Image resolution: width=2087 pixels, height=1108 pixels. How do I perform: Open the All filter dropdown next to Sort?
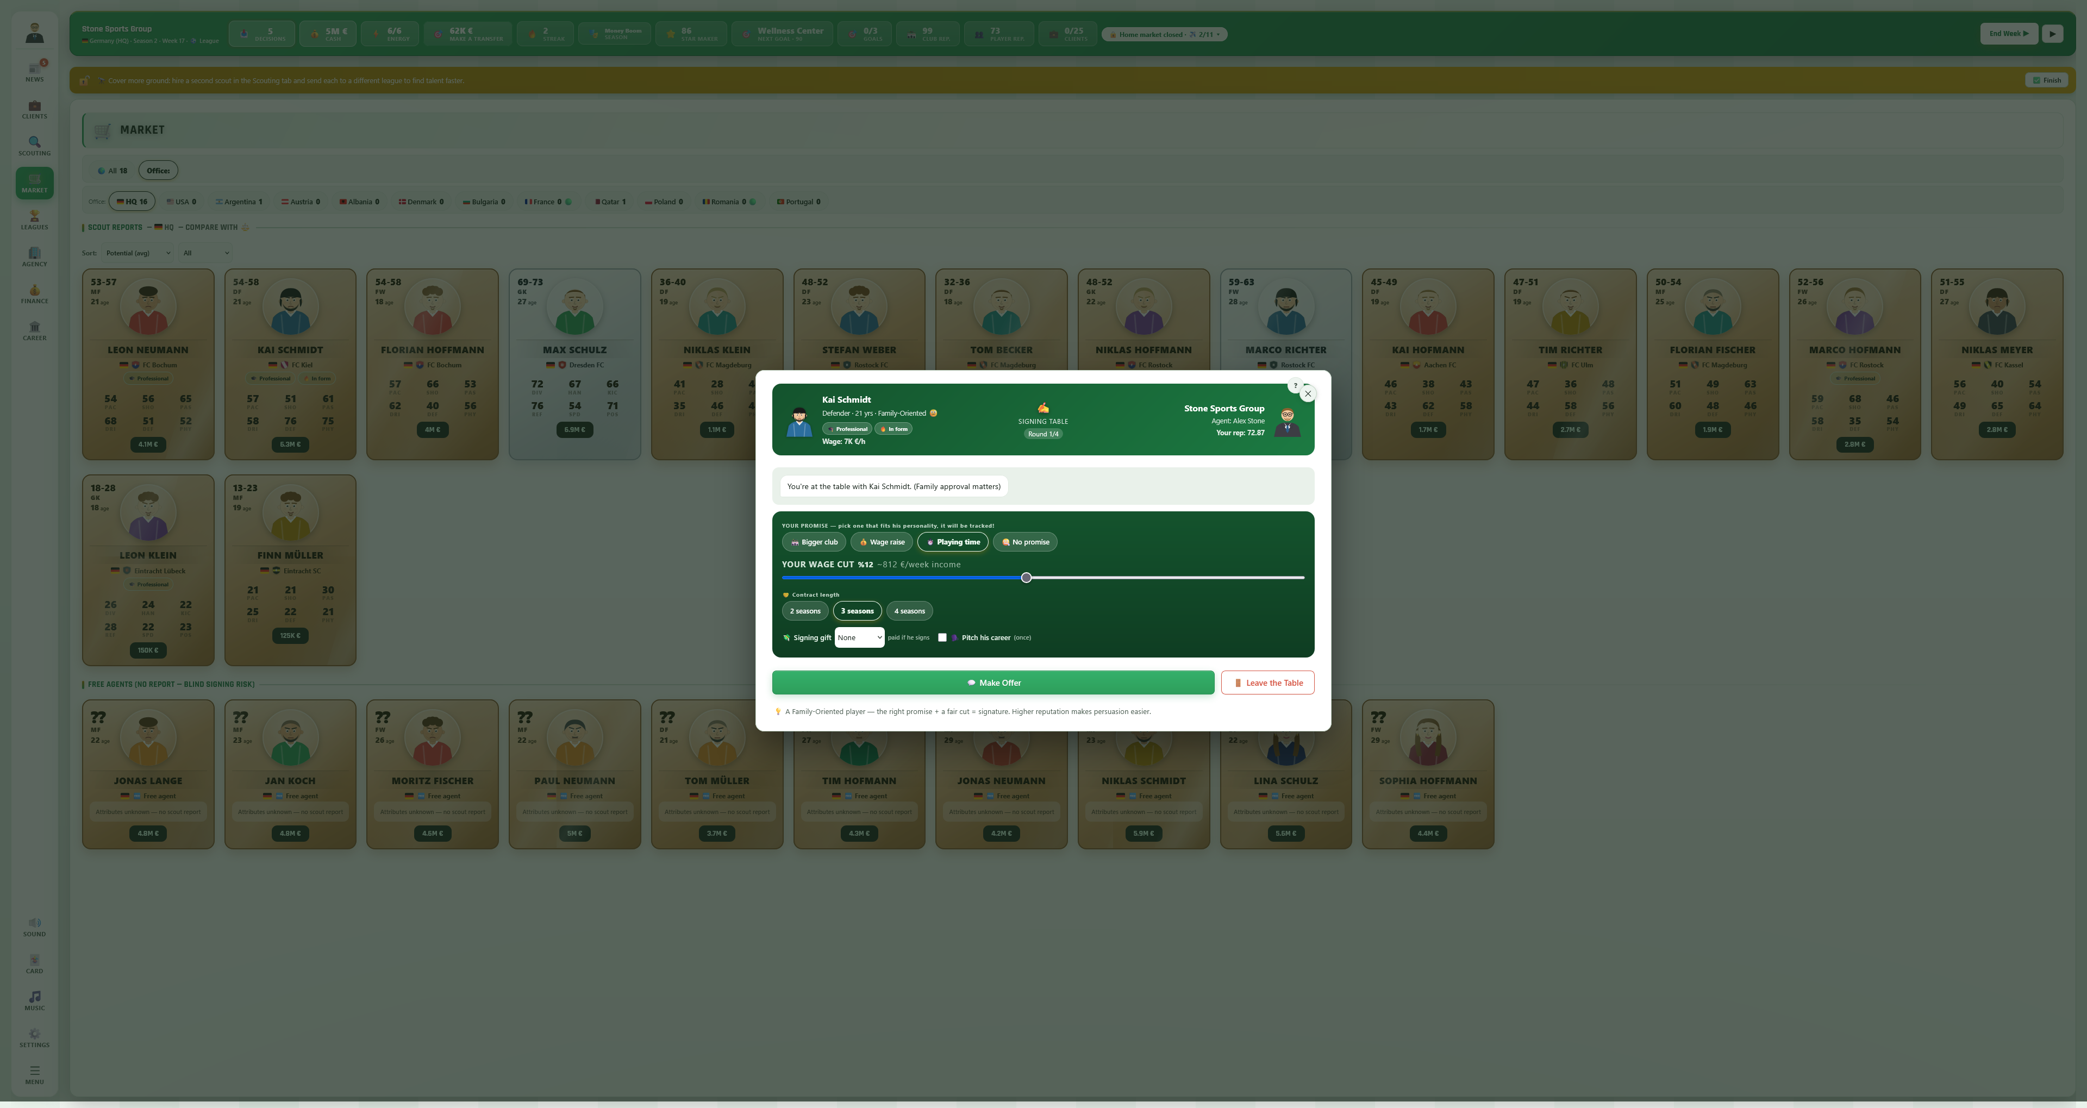pos(206,253)
